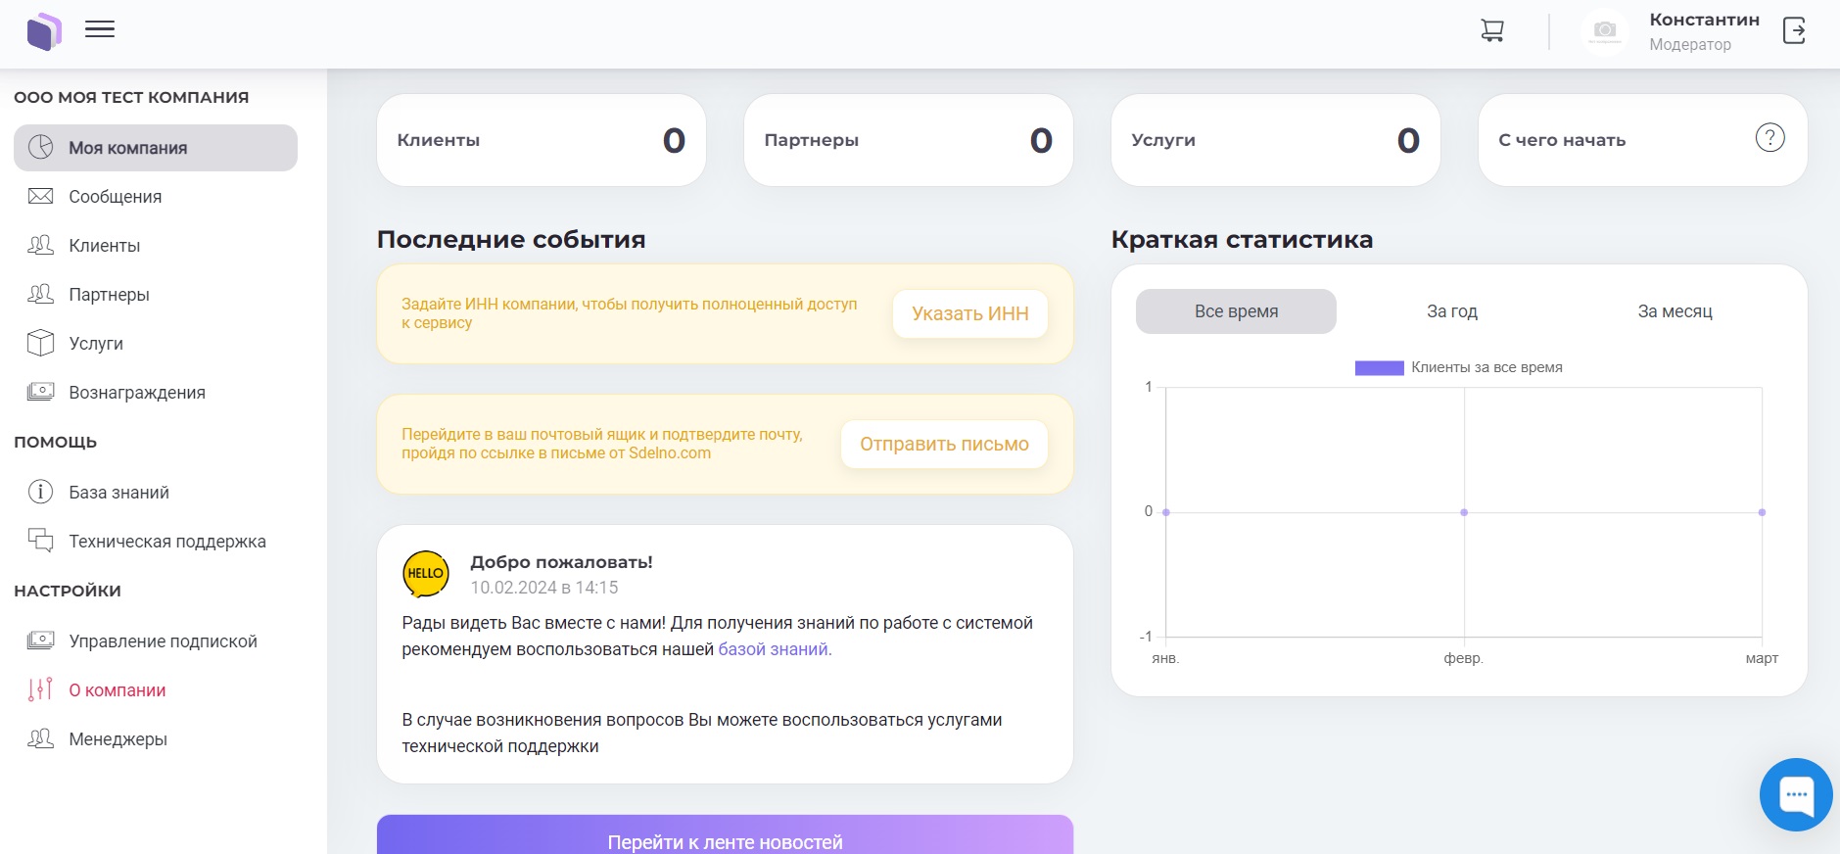This screenshot has height=854, width=1840.
Task: Select О компании settings item
Action: [x=117, y=690]
